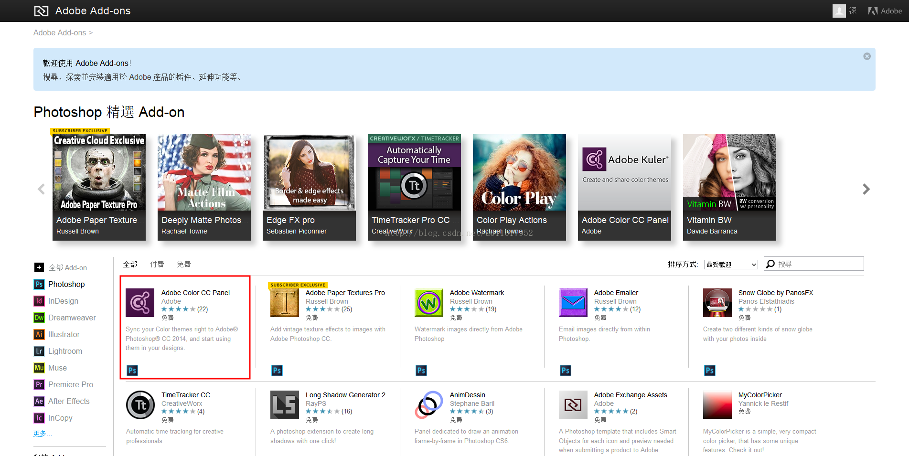The image size is (909, 456).
Task: Click the After Effects sidebar label
Action: 69,402
